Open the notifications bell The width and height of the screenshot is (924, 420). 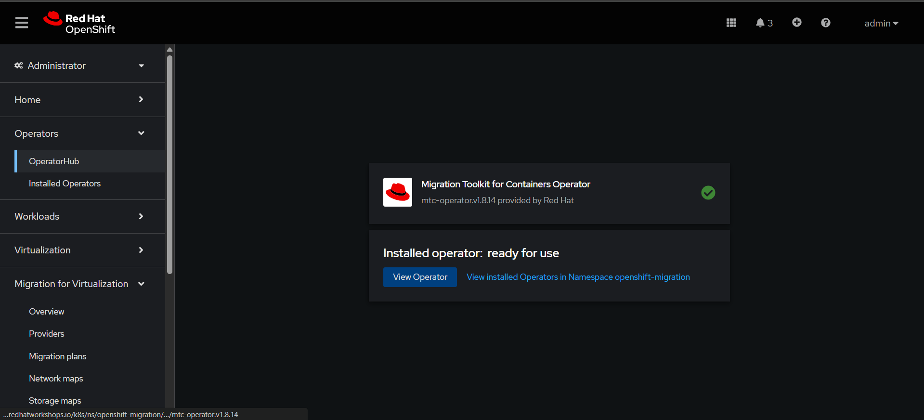(763, 23)
